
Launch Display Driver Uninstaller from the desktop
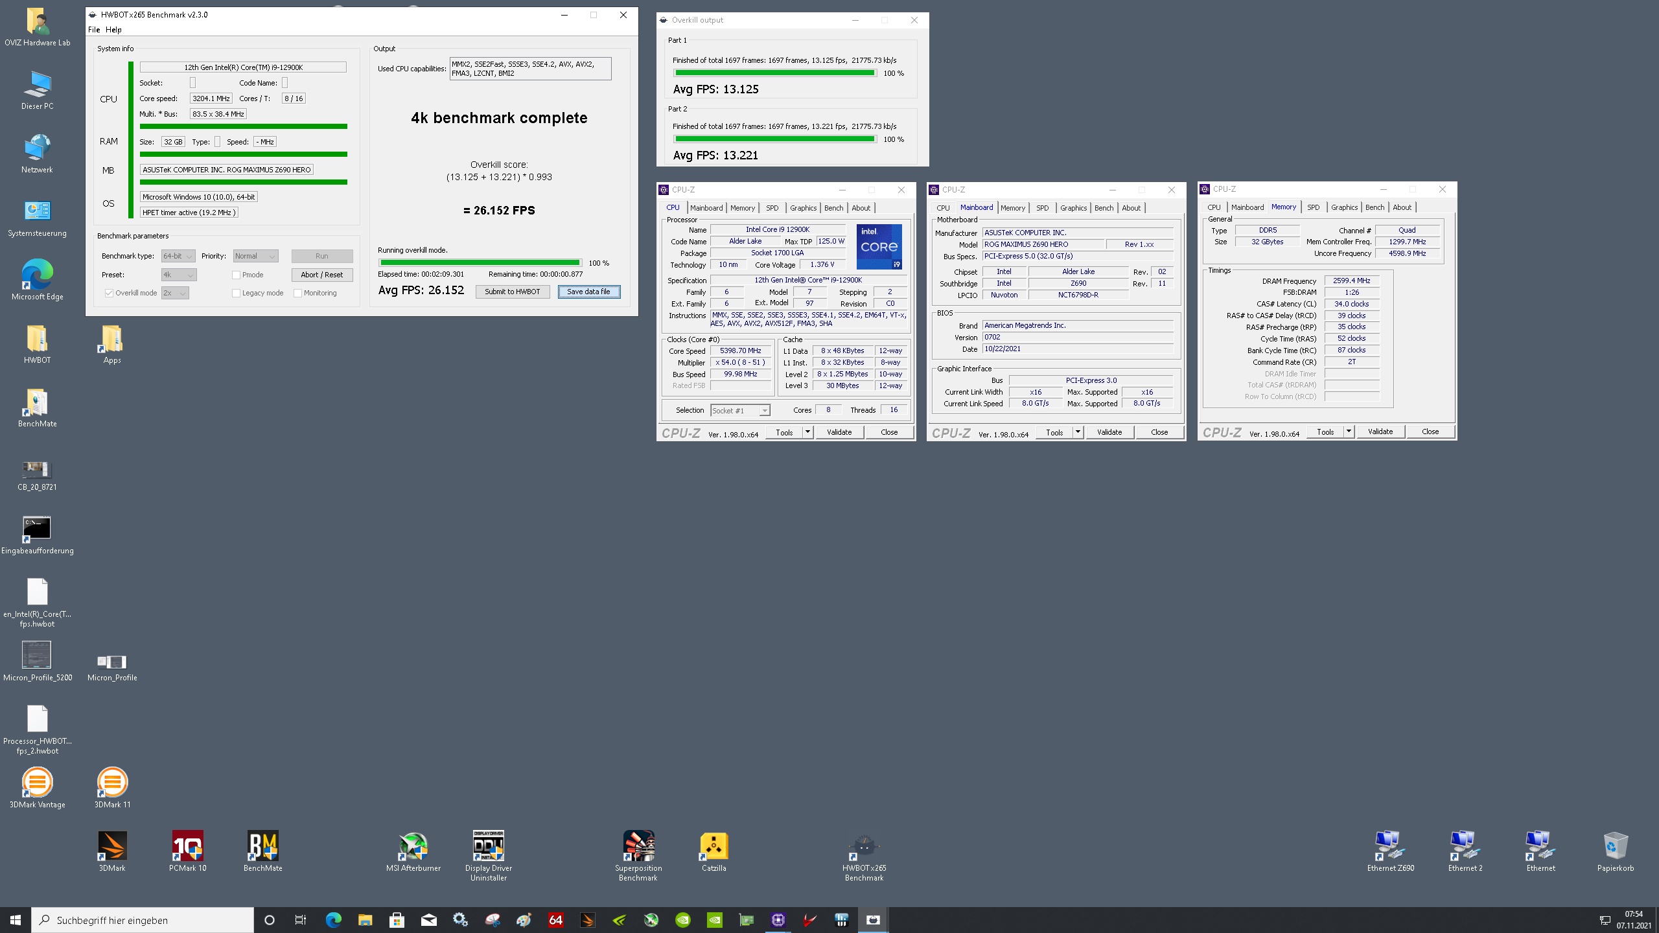[x=489, y=855]
